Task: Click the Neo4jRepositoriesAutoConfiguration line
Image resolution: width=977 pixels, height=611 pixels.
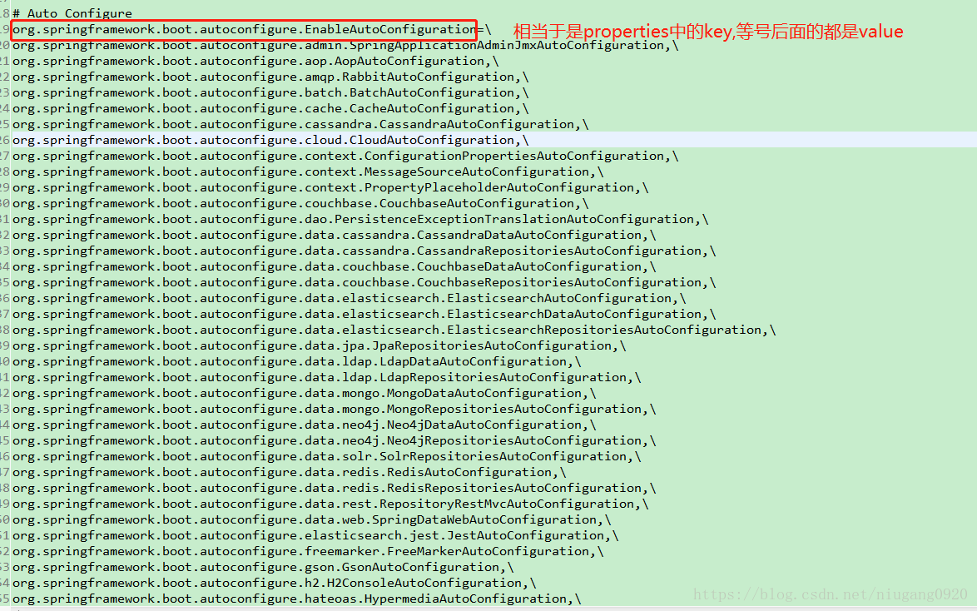Action: point(334,441)
